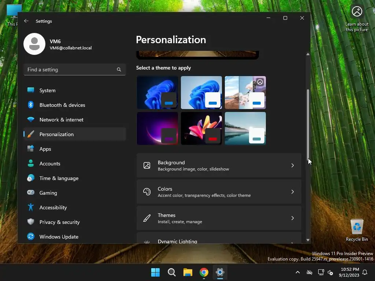The width and height of the screenshot is (375, 281).
Task: Expand the Background settings chevron
Action: pyautogui.click(x=293, y=165)
